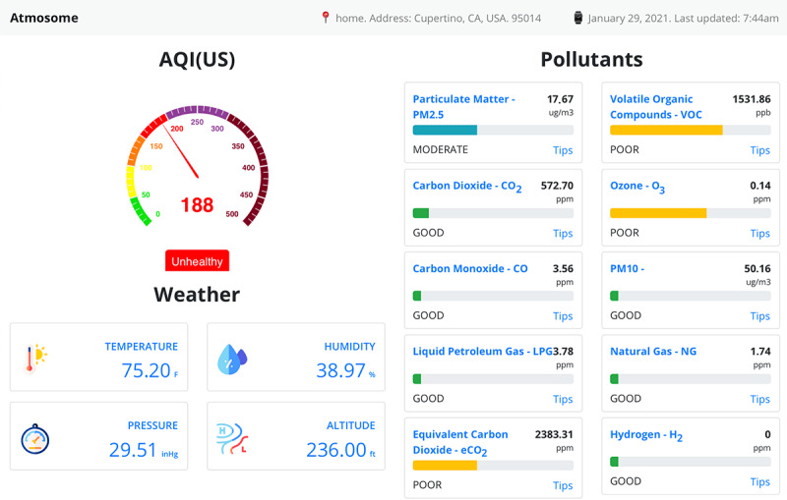Click the wind Altitude icon
Screen dimensions: 787x500
click(232, 438)
